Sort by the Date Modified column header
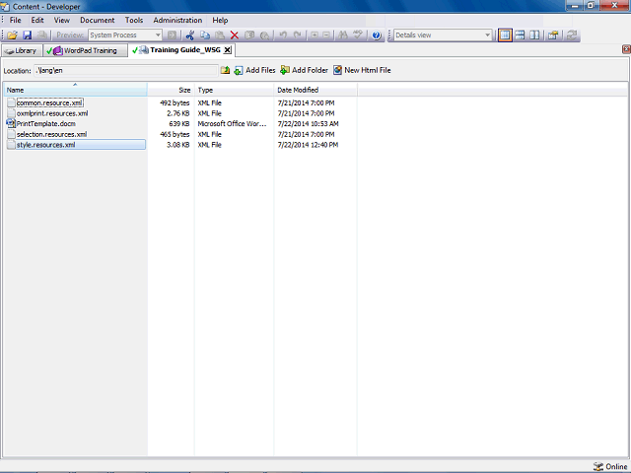Image resolution: width=631 pixels, height=473 pixels. [315, 90]
